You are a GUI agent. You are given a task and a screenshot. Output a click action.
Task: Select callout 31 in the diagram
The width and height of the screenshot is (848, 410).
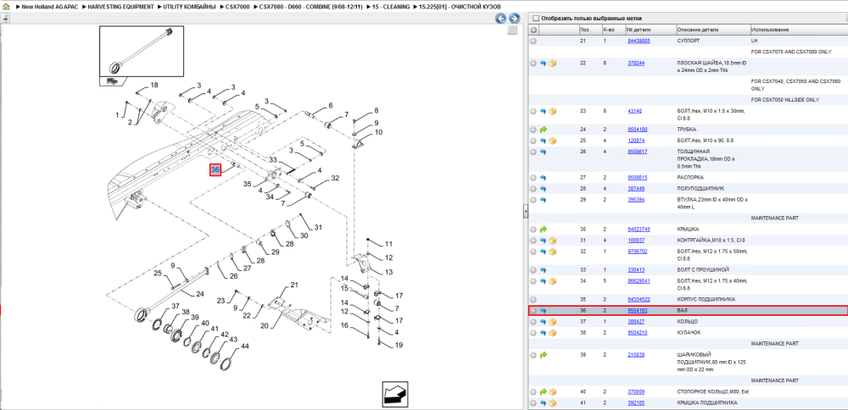click(318, 227)
